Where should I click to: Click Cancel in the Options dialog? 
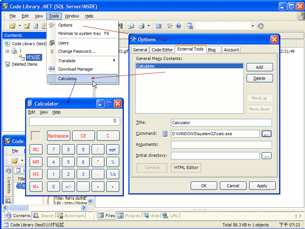(233, 186)
